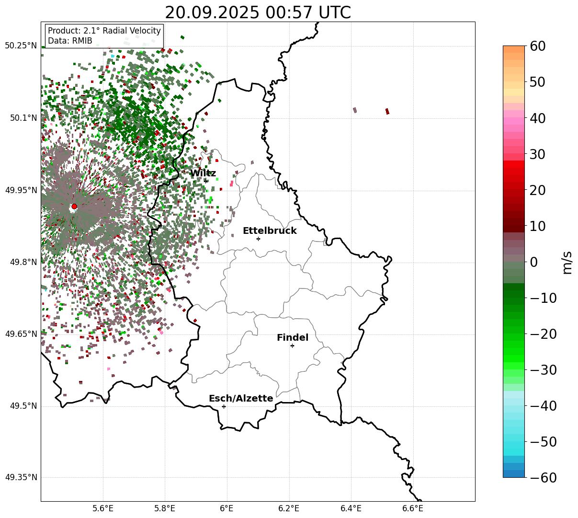Click the colorbar tick label −10
The height and width of the screenshot is (518, 578).
click(543, 298)
